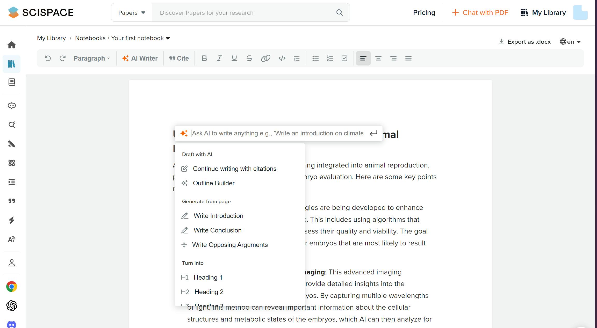Toggle bold formatting
The height and width of the screenshot is (328, 597).
coord(204,58)
